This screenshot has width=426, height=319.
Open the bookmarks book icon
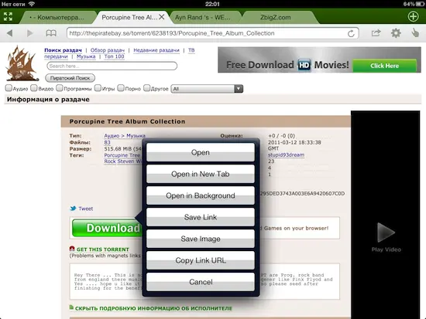[x=51, y=33]
